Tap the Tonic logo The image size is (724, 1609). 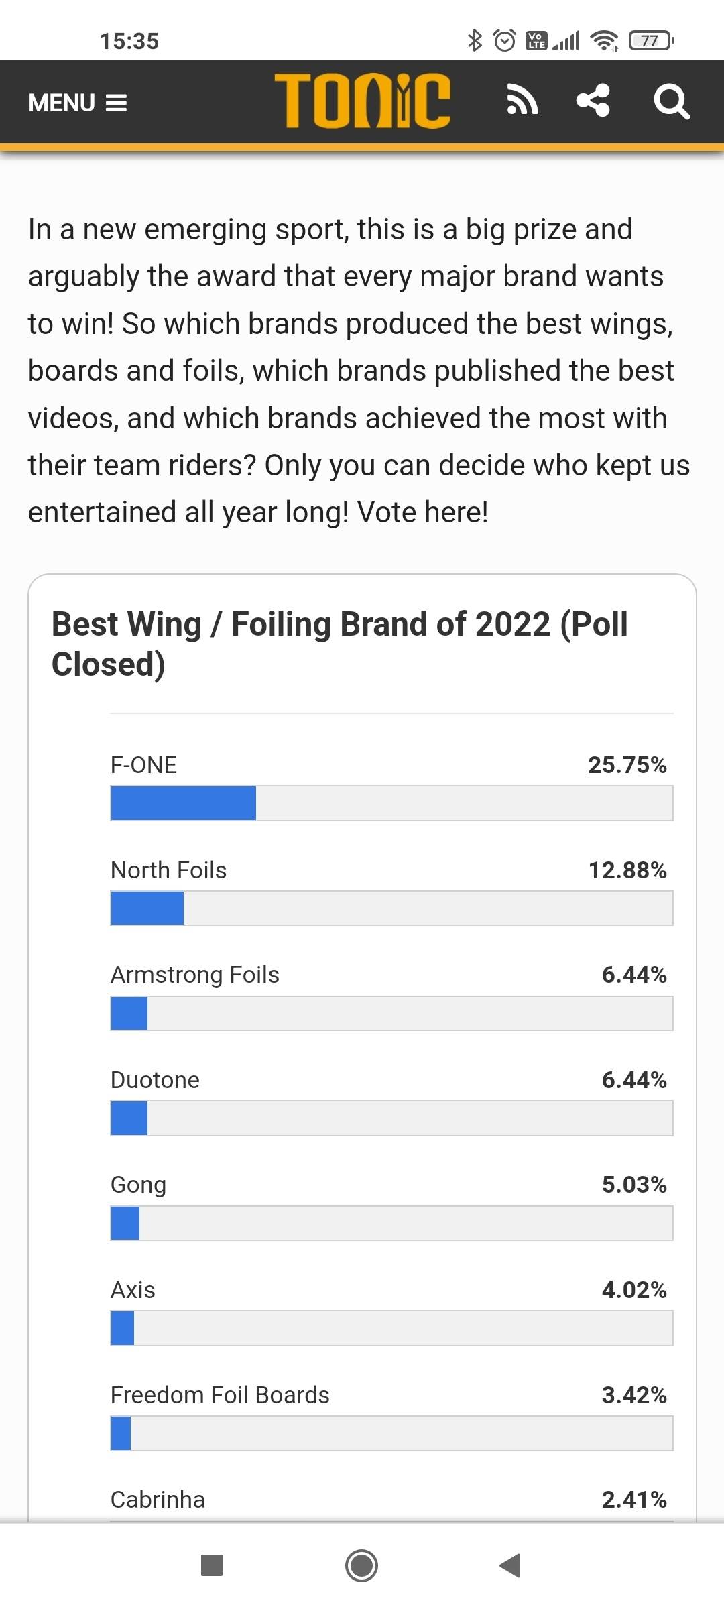click(362, 101)
